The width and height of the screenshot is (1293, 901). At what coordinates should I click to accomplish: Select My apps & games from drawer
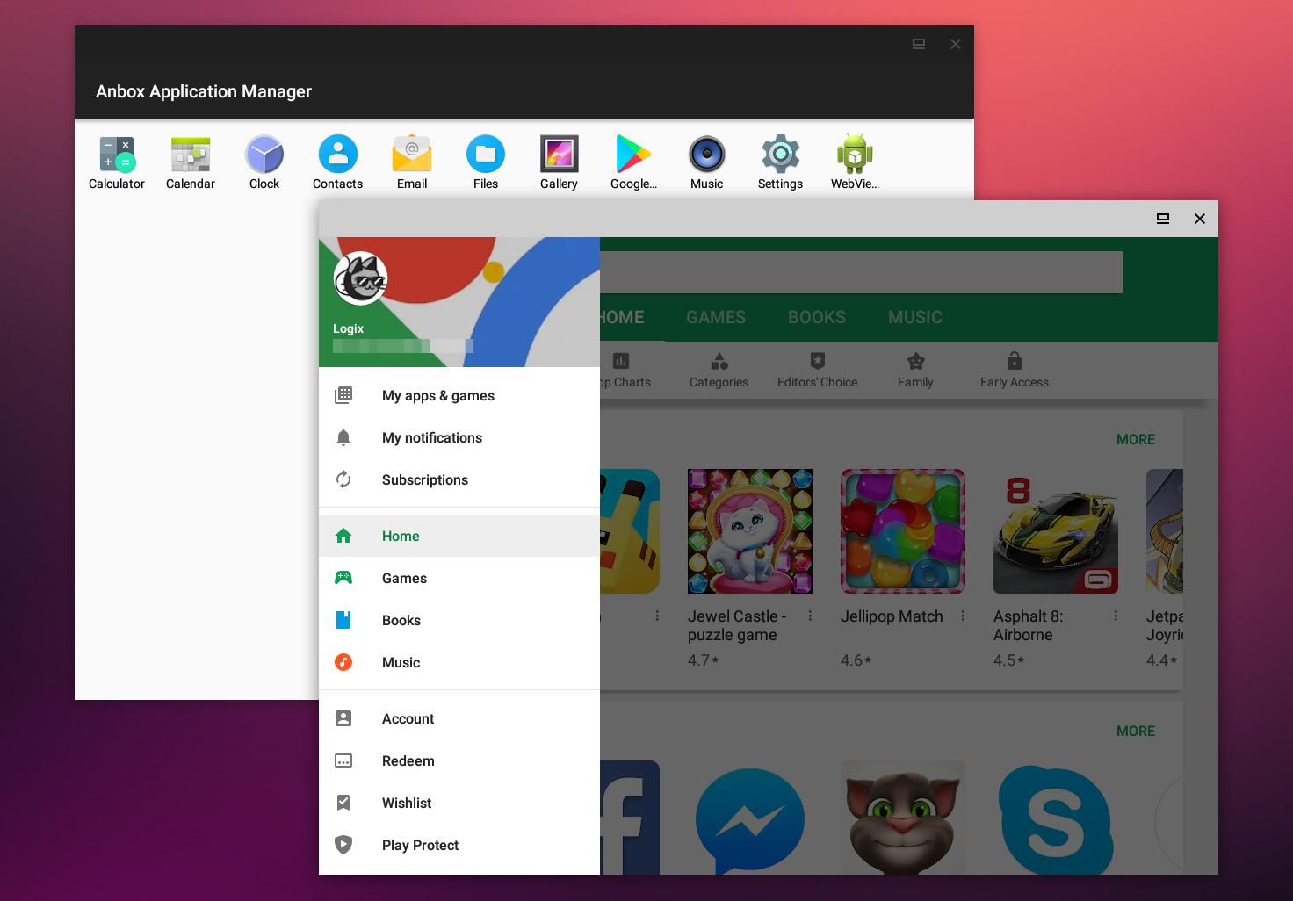coord(437,395)
